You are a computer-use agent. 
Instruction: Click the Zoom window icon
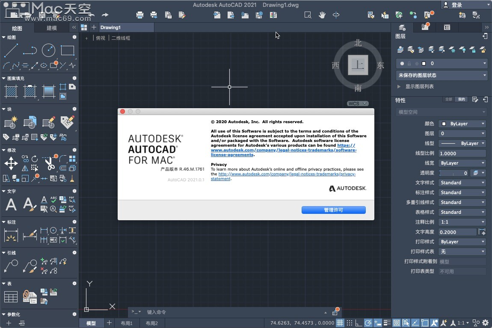(308, 15)
